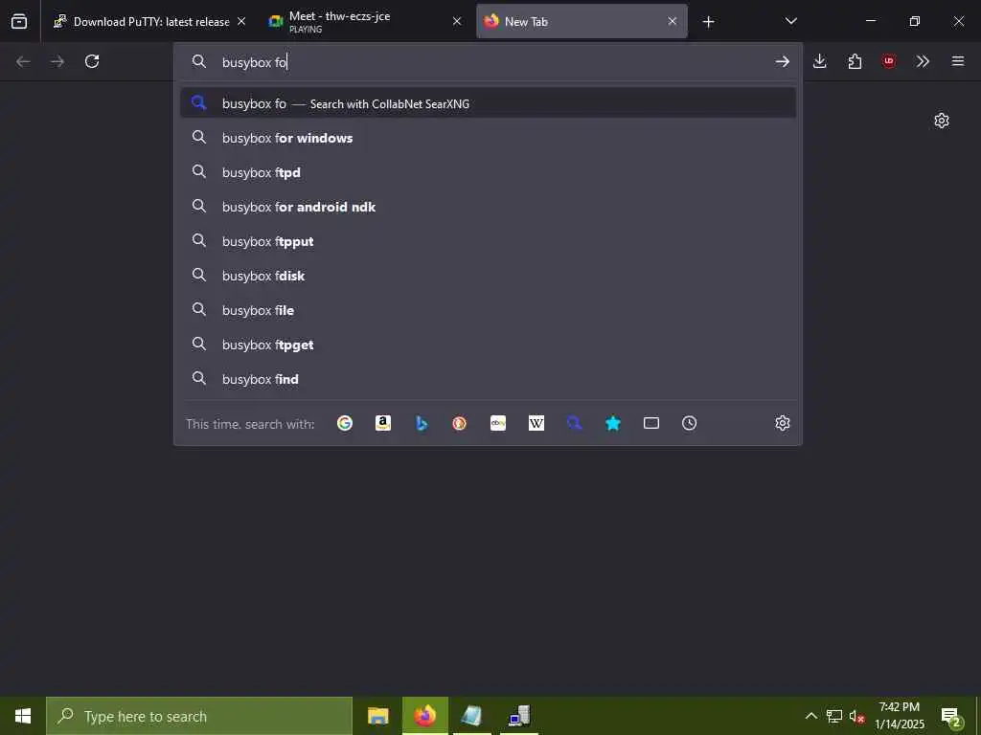This screenshot has width=981, height=735.
Task: Search this time with DuckDuckGo
Action: [x=459, y=423]
